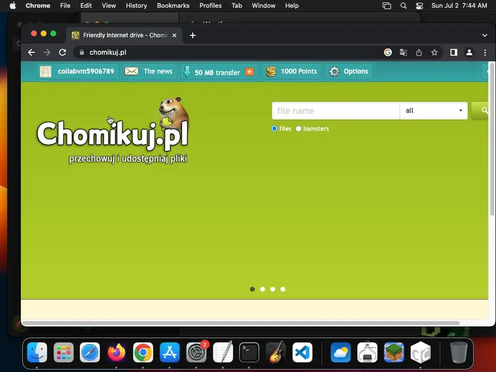496x372 pixels.
Task: Click the chomikuj.pl address bar
Action: click(228, 52)
